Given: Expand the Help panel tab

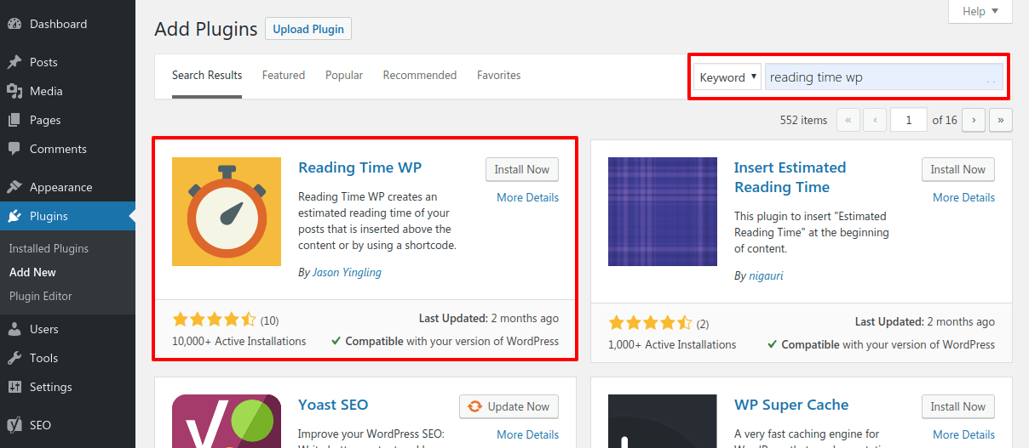Looking at the screenshot, I should 980,12.
